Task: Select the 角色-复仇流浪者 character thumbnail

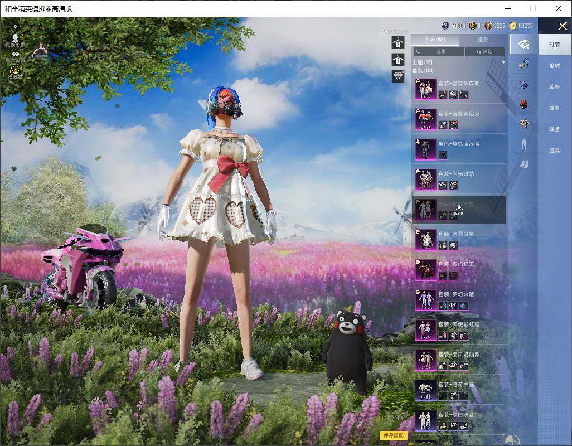Action: [426, 149]
